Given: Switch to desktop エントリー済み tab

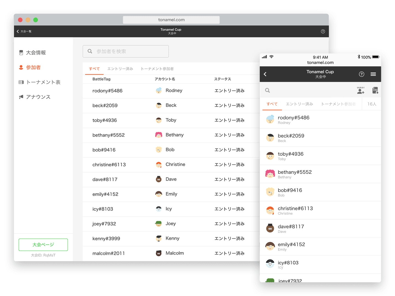Looking at the screenshot, I should (x=120, y=69).
